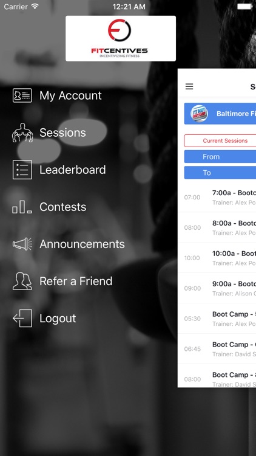Tap the My Account ID card icon
The image size is (256, 456).
tap(22, 95)
